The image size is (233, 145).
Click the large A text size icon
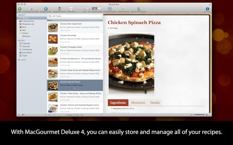(x=207, y=115)
